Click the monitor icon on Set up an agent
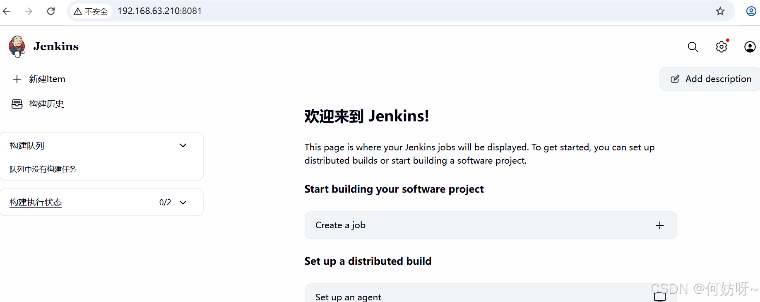 [x=660, y=297]
